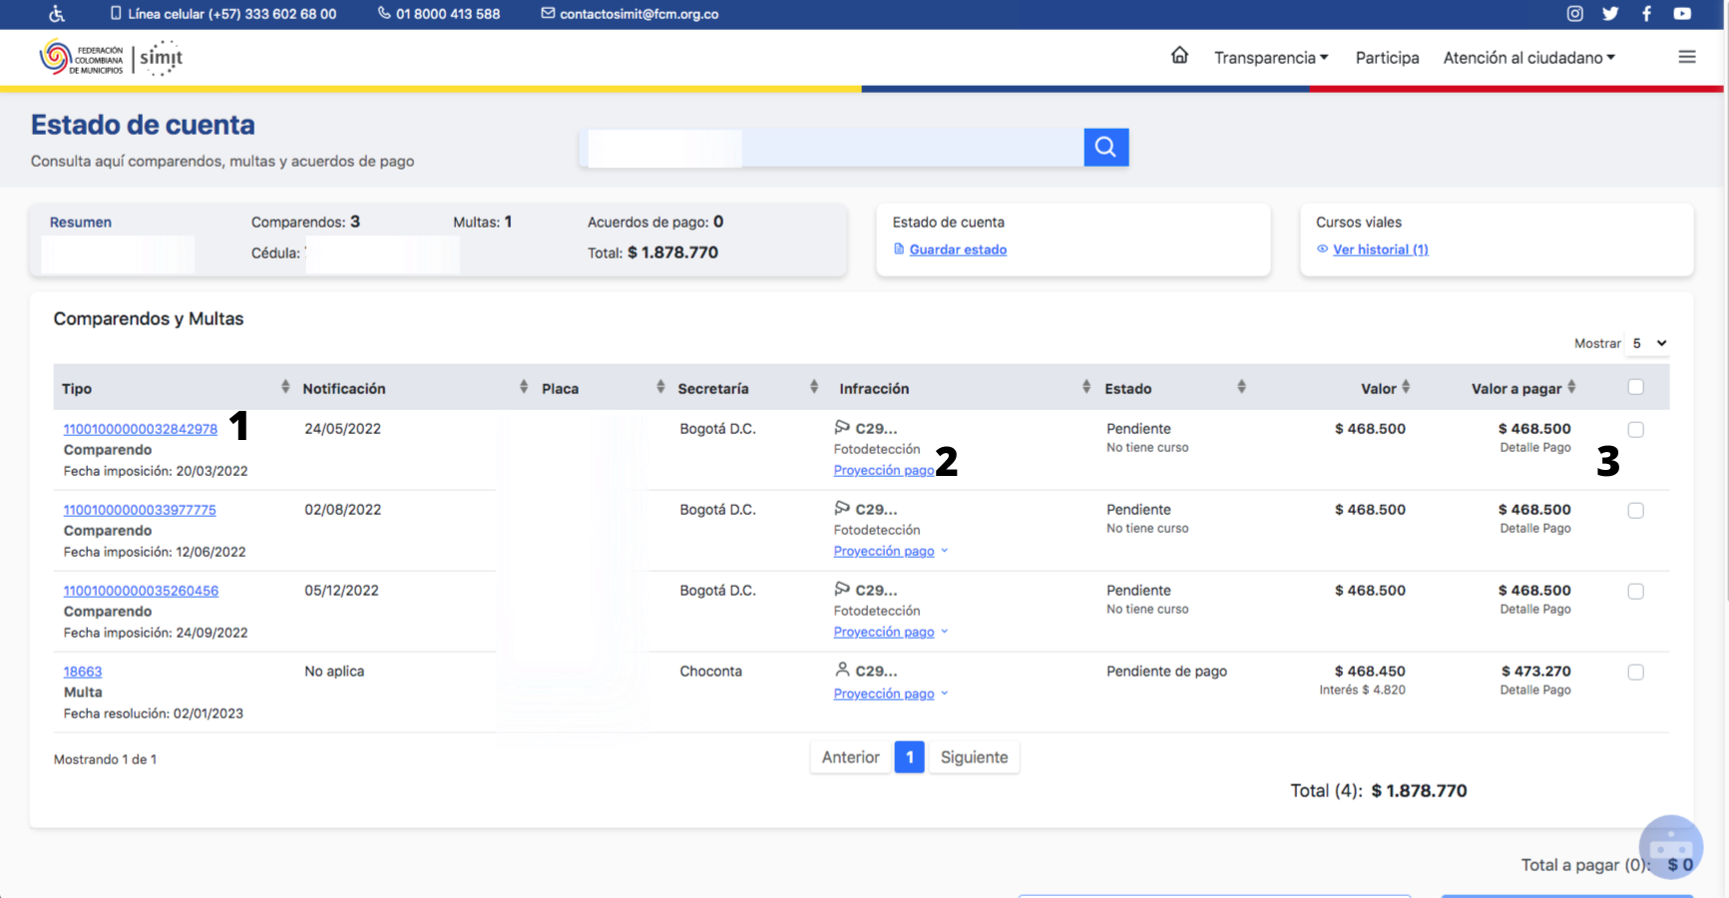Sort table by Tipo column arrows
Screen dimensions: 1729x898
coord(285,387)
